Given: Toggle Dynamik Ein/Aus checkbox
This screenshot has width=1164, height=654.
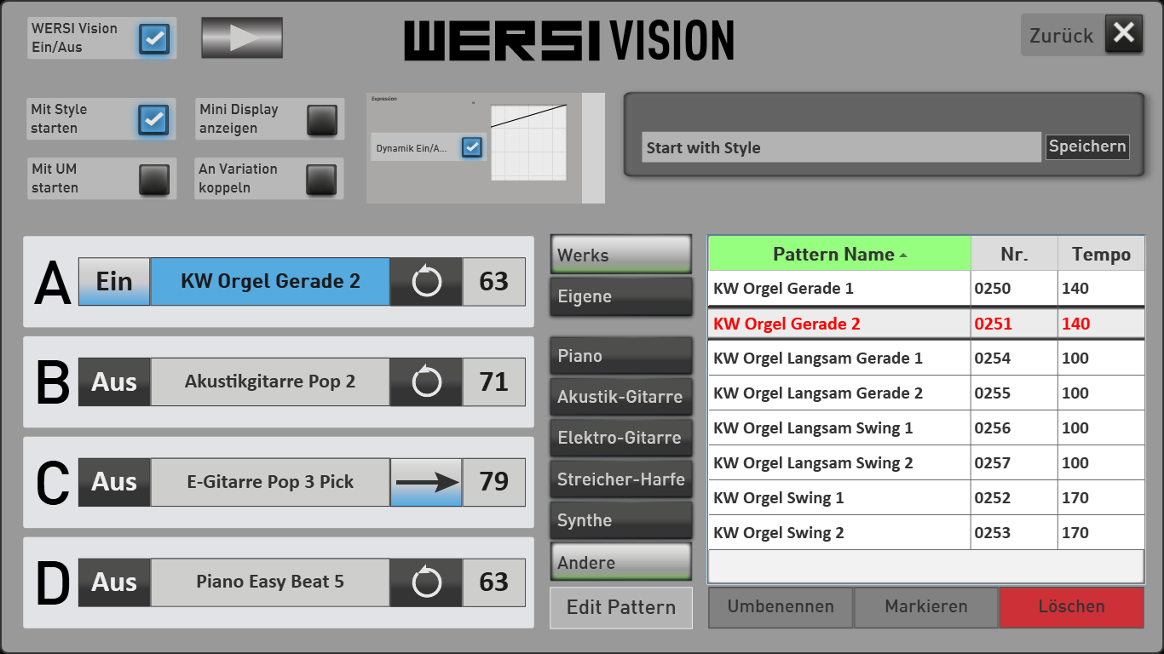Looking at the screenshot, I should [472, 147].
